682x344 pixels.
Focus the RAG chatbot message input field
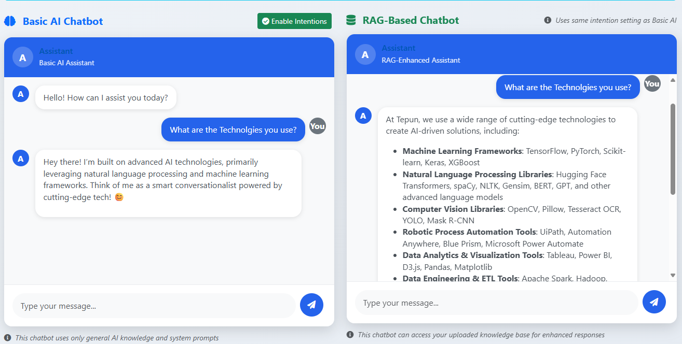(496, 303)
